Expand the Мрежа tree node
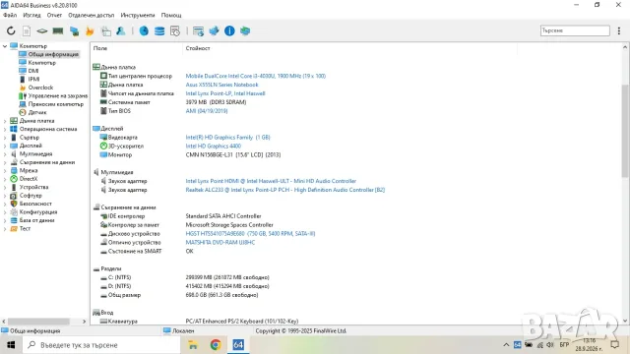Screen dimensions: 630x354 (x=5, y=170)
